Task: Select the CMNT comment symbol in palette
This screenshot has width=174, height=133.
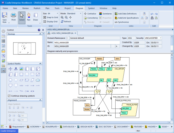Action: 10,69
